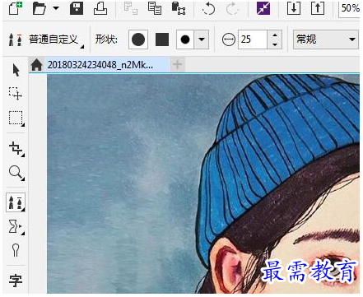Click the nib size field showing 25
The image size is (363, 297).
(253, 39)
